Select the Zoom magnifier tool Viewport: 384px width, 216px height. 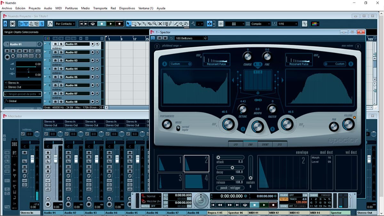pyautogui.click(x=155, y=24)
